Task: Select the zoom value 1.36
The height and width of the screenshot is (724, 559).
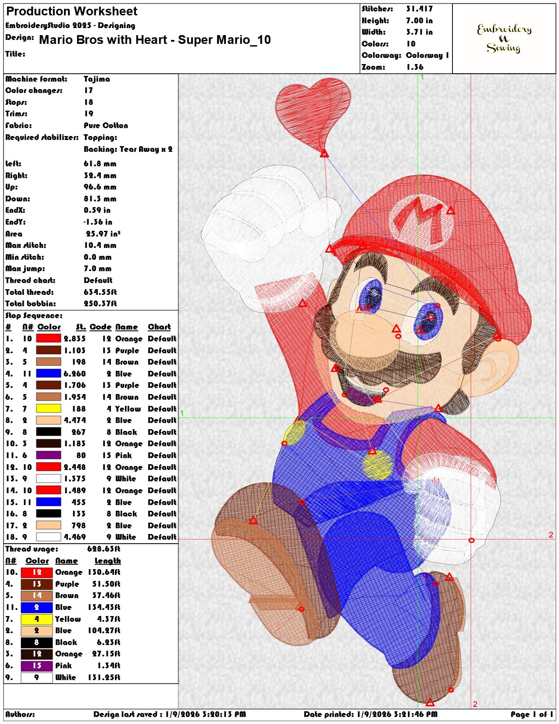Action: coord(415,67)
